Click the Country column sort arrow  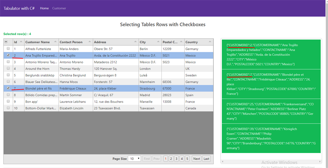pos(210,42)
